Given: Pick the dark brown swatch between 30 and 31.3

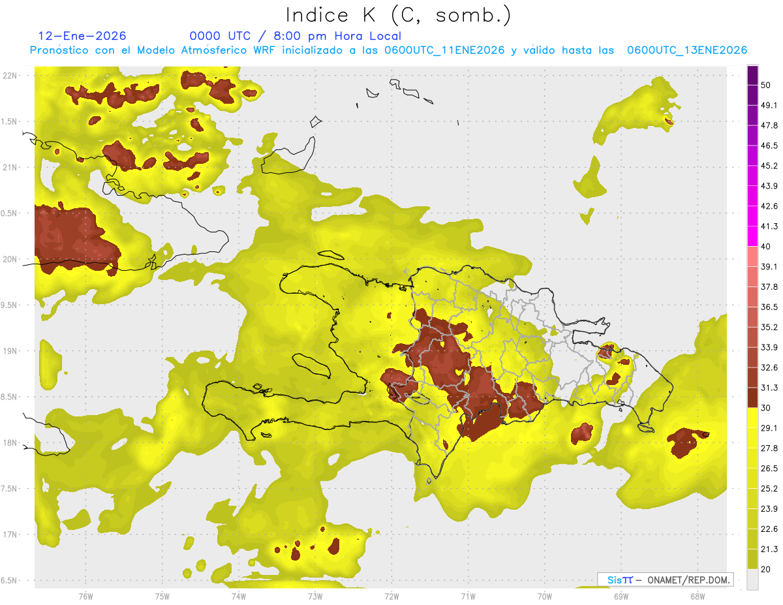Looking at the screenshot, I should click(752, 398).
